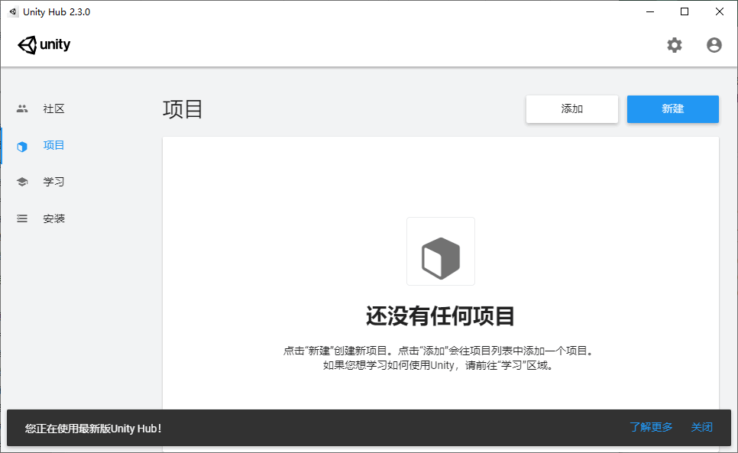Select the 项目 projects section
The image size is (738, 453).
tap(53, 145)
